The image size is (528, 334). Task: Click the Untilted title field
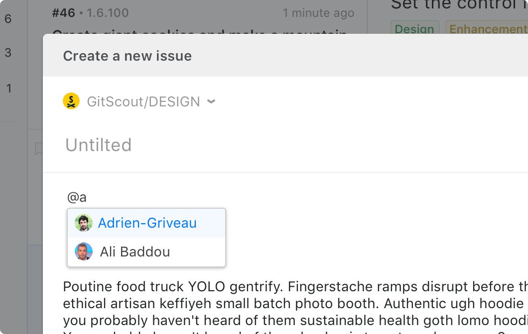coord(98,145)
